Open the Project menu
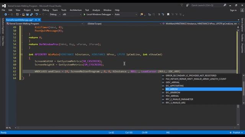 click(27, 10)
